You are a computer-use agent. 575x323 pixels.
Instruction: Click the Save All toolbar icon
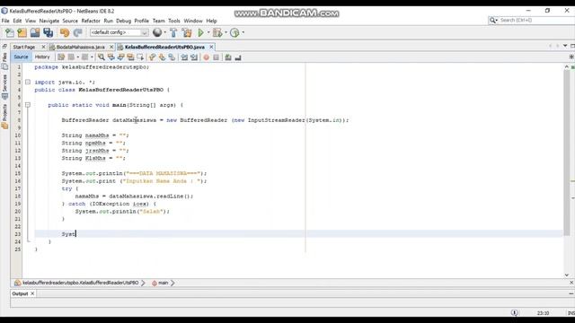(48, 33)
